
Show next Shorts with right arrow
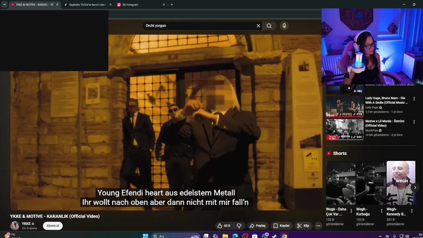pos(415,187)
